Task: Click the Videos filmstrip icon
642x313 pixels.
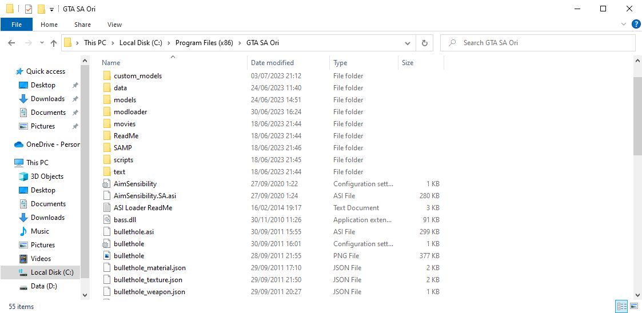Action: pyautogui.click(x=23, y=259)
